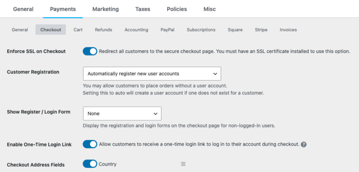Click 'Allow customers to receive a one-time login link' text
359x172 pixels.
coord(199,144)
